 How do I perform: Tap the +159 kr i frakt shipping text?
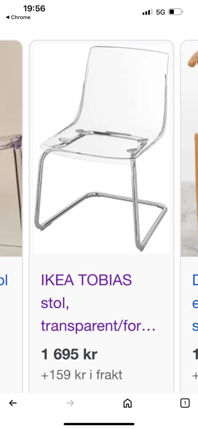82,375
